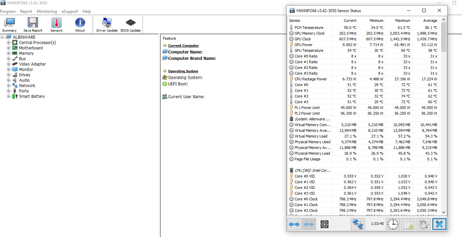Viewport: 462px width, 237px height.
Task: Select the Page File Usage row
Action: pos(364,159)
